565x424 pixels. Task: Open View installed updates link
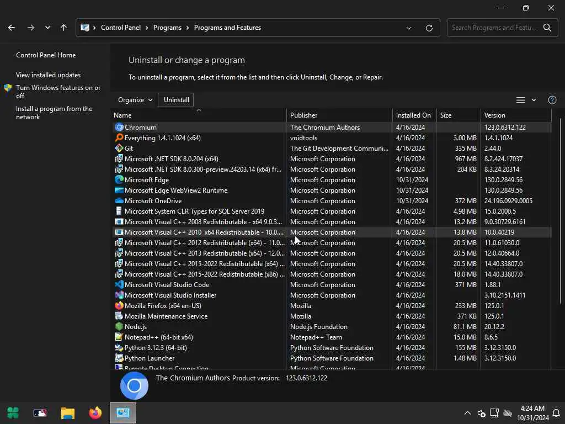(49, 75)
